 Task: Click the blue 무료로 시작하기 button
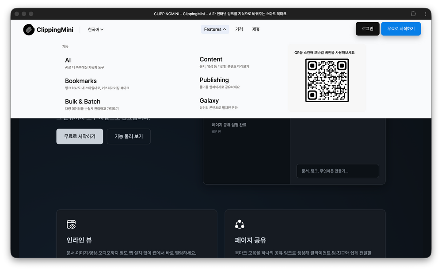(x=401, y=28)
